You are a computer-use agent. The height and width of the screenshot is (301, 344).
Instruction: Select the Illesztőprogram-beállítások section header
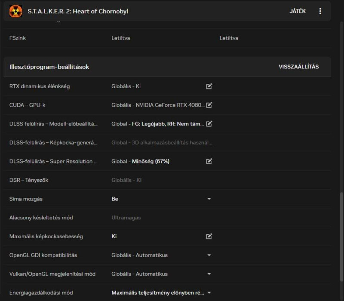point(167,67)
